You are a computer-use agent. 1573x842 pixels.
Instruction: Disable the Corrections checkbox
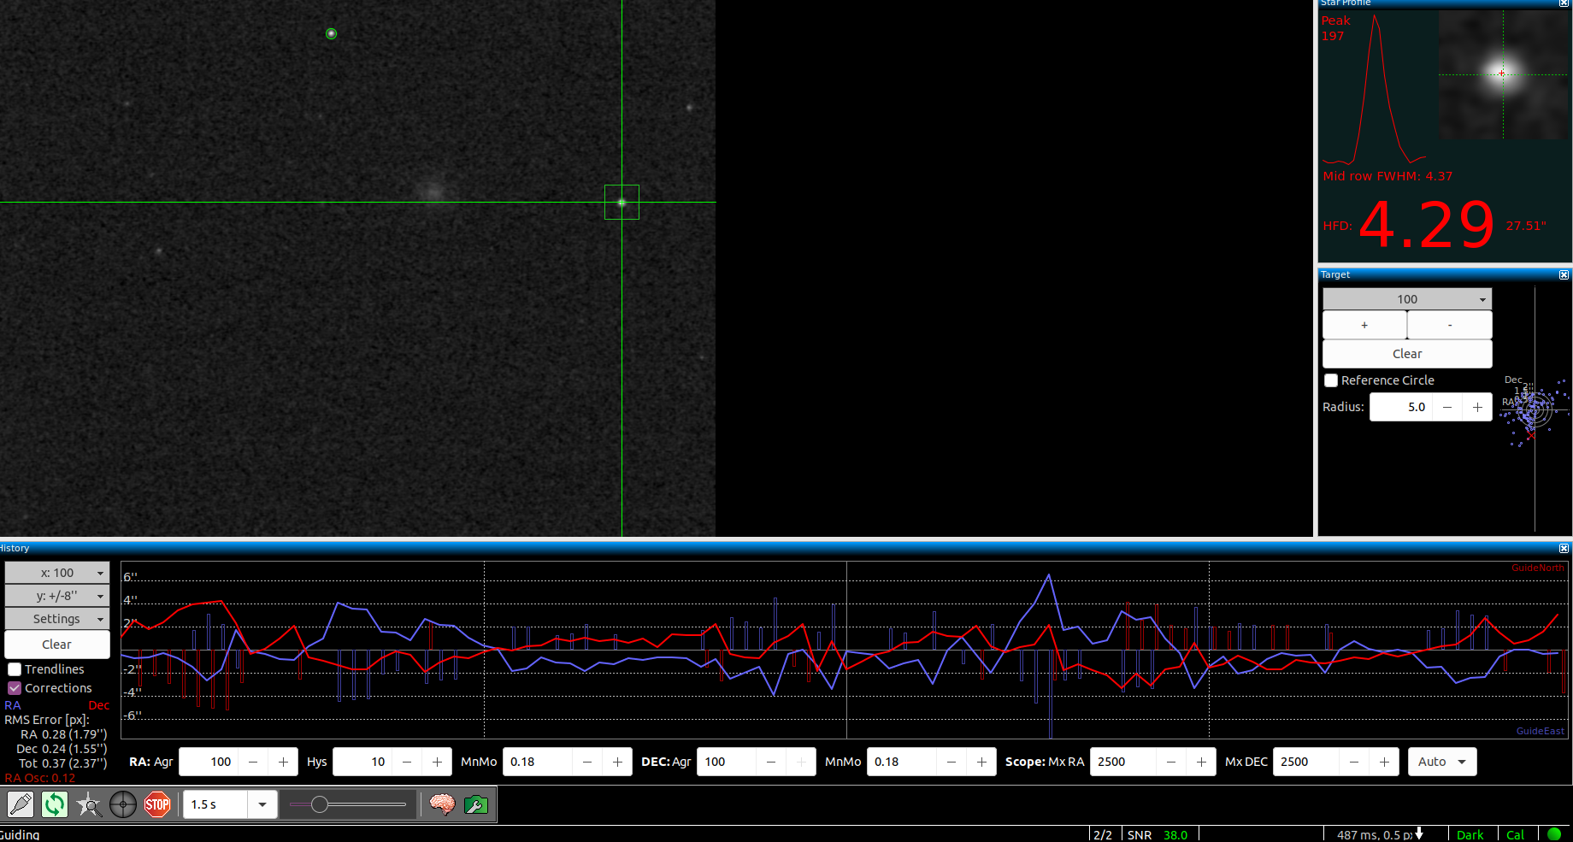[15, 688]
